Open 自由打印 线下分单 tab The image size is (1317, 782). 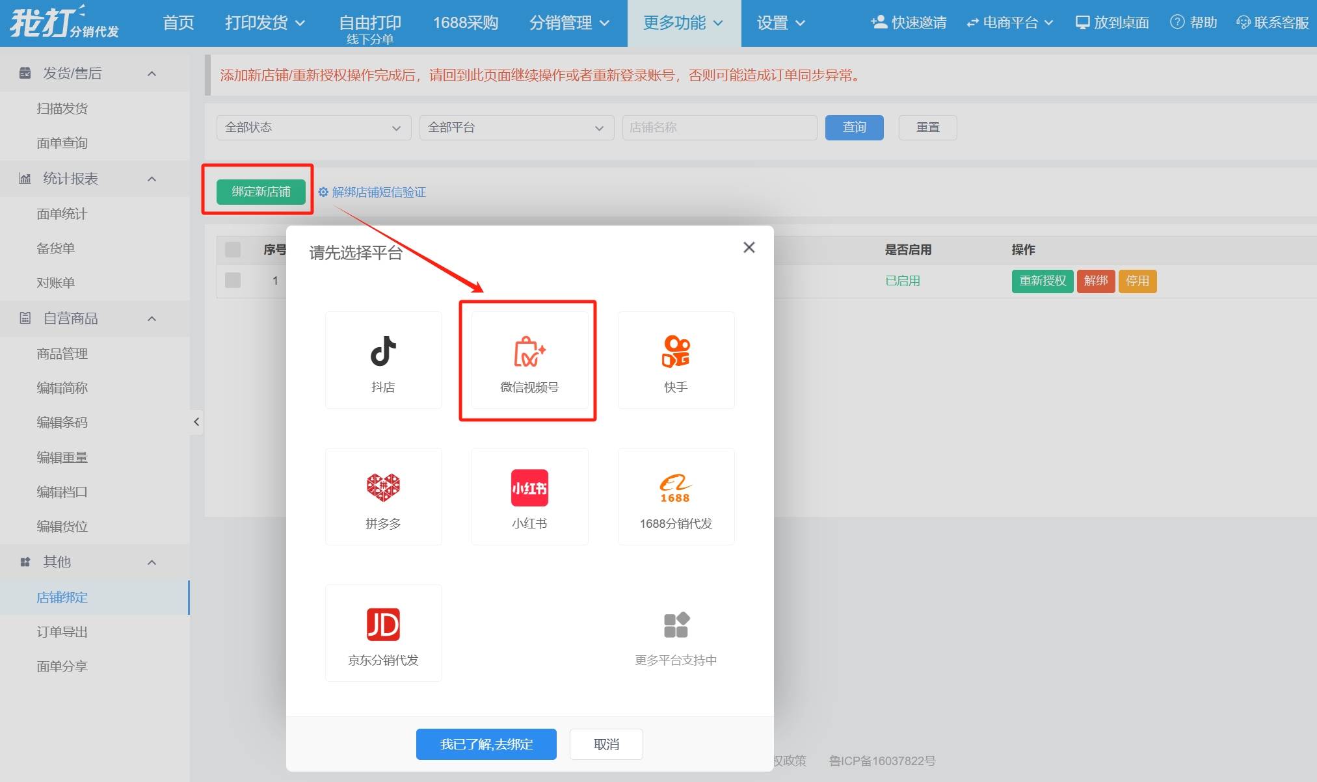tap(370, 29)
